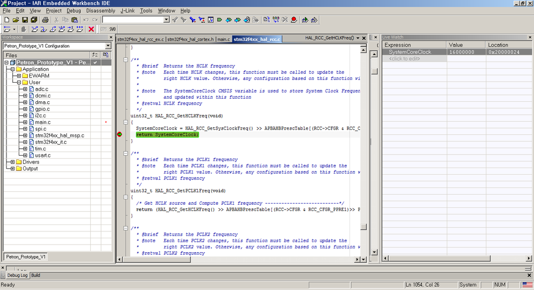Viewport: 534px width, 290px height.
Task: Close the Workspace panel
Action: click(111, 37)
